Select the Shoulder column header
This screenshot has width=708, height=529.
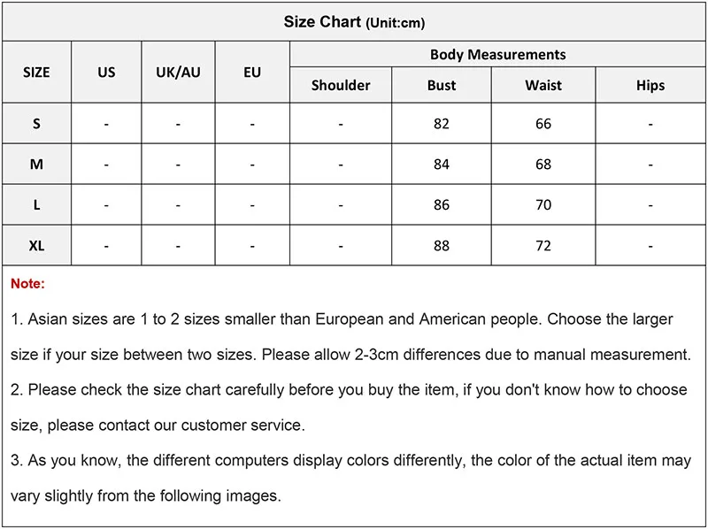341,86
